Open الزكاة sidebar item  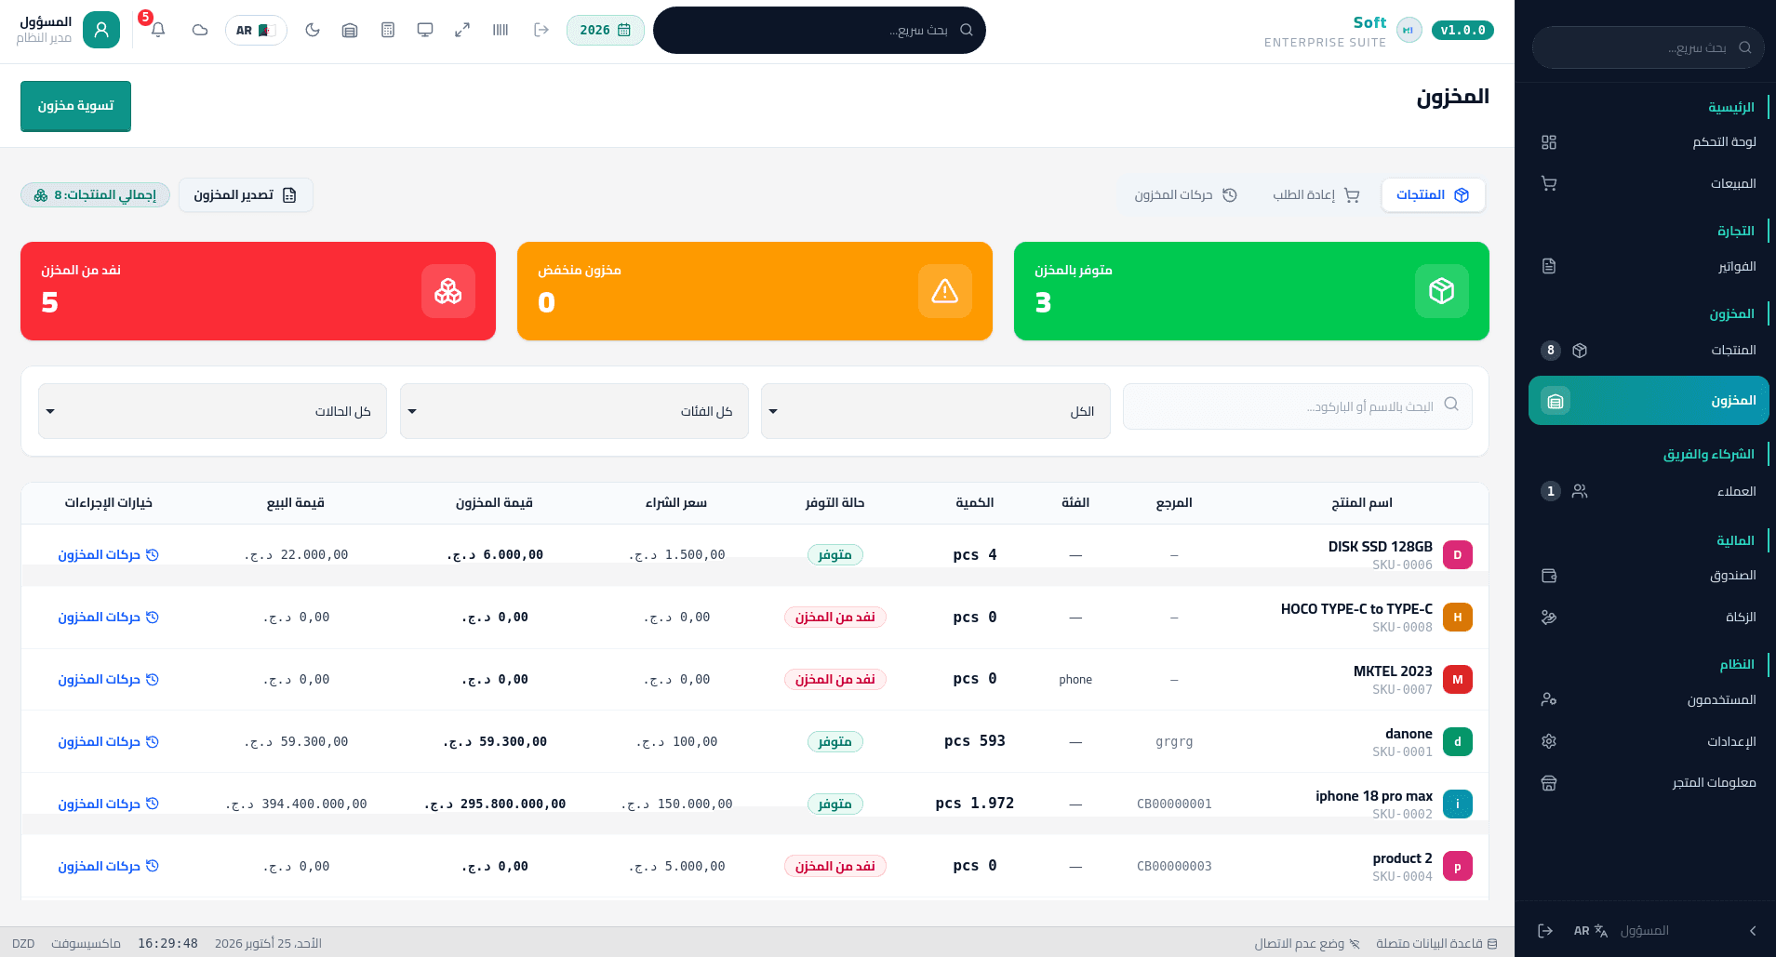click(x=1649, y=618)
